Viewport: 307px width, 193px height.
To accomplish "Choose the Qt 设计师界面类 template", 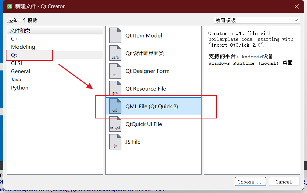I will pos(153,53).
